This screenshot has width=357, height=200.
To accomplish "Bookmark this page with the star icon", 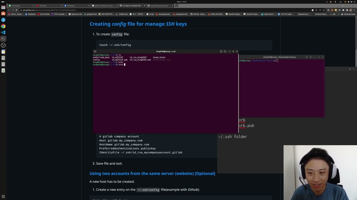I will [324, 10].
